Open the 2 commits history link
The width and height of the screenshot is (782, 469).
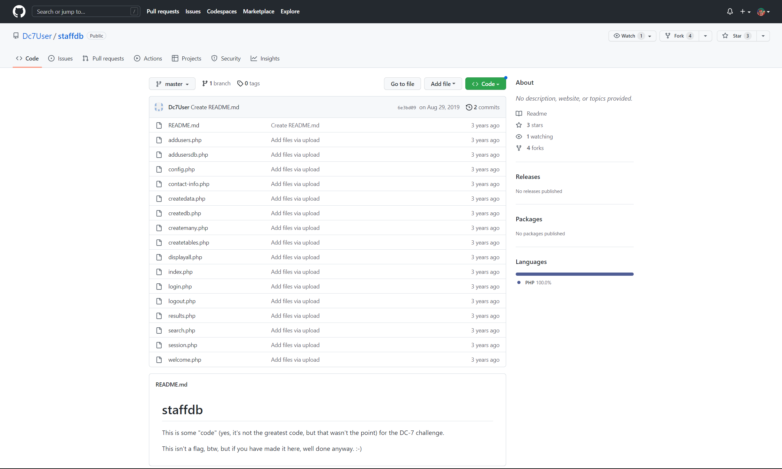pyautogui.click(x=483, y=107)
